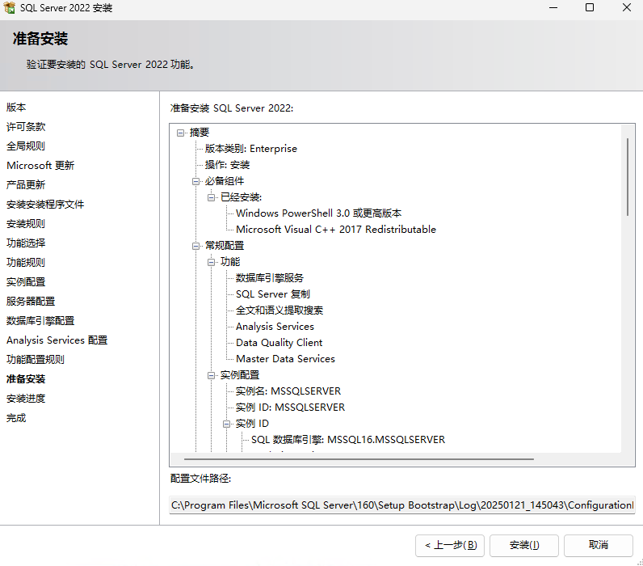This screenshot has height=566, width=643.
Task: Click the 必备组件 tree label
Action: 225,181
